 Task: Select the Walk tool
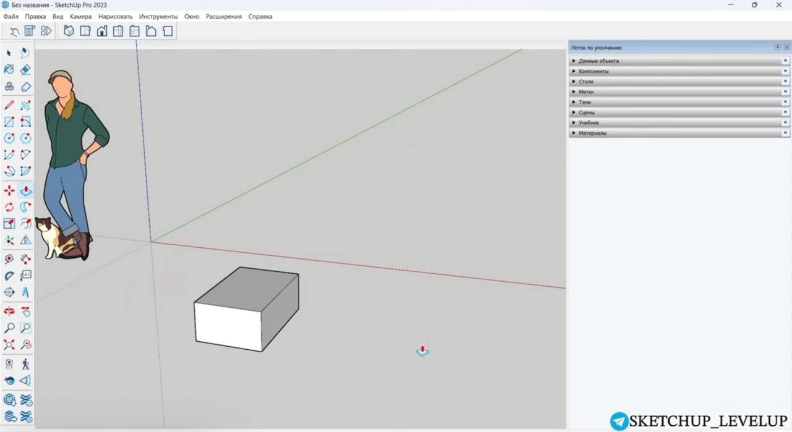pos(25,364)
